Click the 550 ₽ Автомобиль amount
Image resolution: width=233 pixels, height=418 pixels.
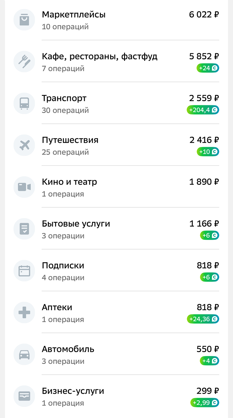[x=207, y=349]
